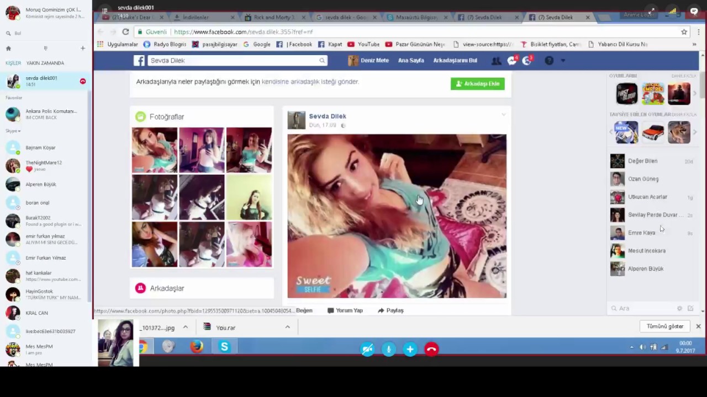Open the Skype dial pad icon
707x397 pixels.
point(45,49)
